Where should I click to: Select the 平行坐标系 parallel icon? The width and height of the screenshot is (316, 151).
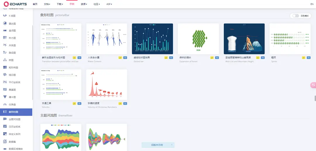[x=5, y=82]
